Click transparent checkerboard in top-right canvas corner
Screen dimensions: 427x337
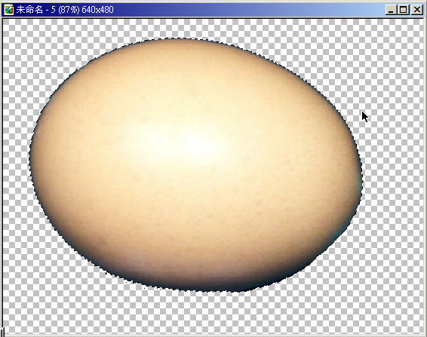pos(408,30)
